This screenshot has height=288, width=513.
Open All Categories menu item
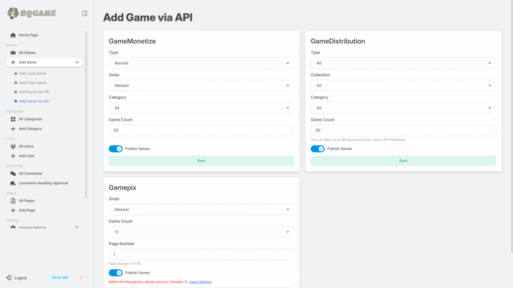[31, 119]
